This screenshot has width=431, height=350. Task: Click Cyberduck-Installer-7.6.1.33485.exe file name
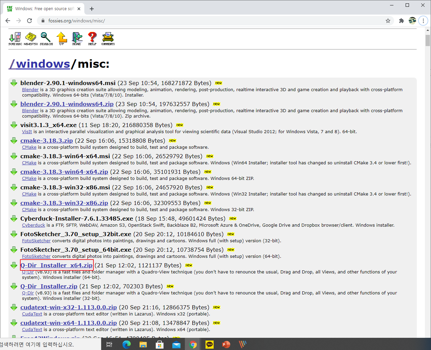[x=77, y=219]
